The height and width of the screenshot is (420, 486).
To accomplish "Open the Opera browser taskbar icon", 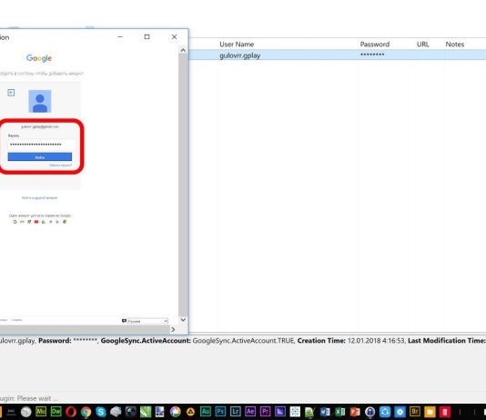I will click(x=71, y=412).
